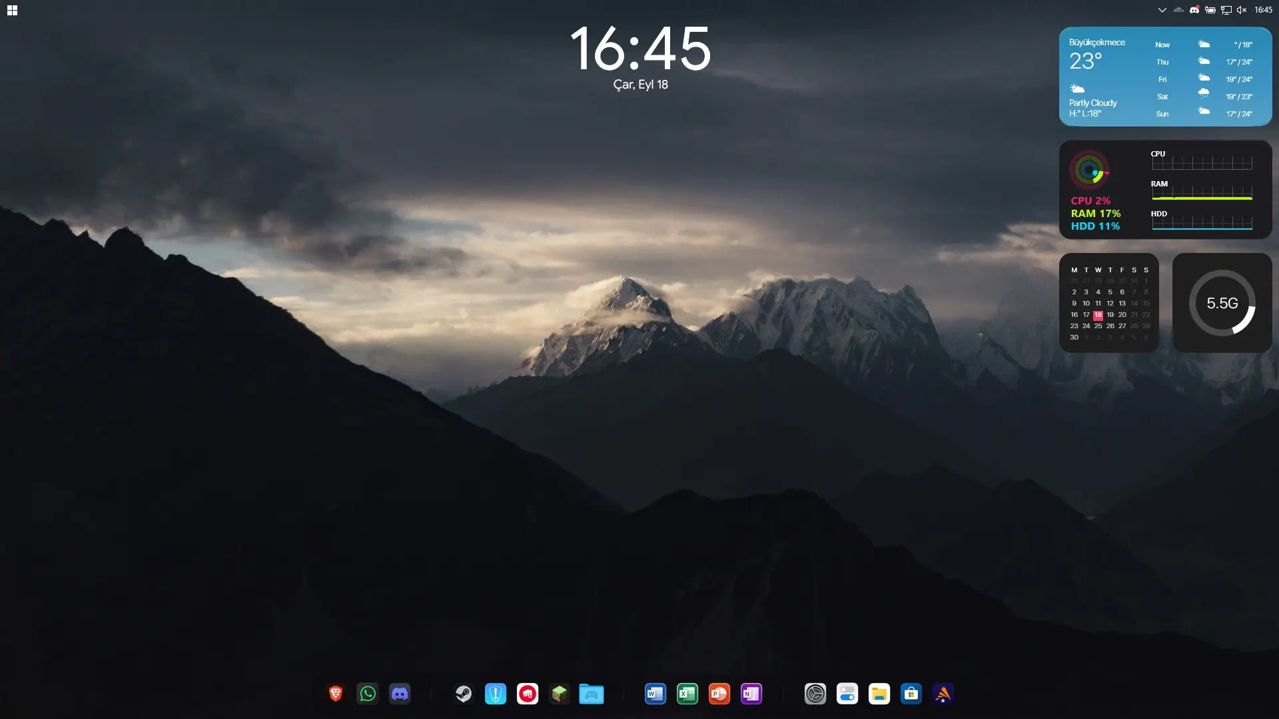Click the Çar, Eyl 18 date text

tap(640, 85)
